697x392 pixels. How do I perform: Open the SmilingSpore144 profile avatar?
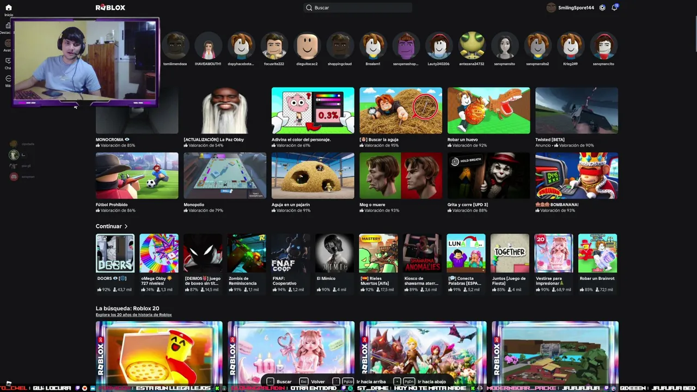click(551, 8)
